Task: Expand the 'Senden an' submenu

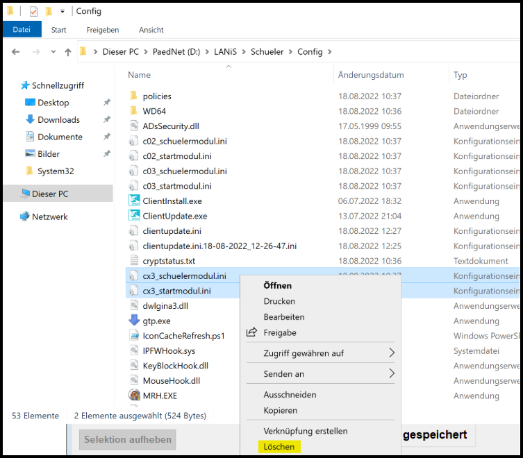Action: pos(392,374)
